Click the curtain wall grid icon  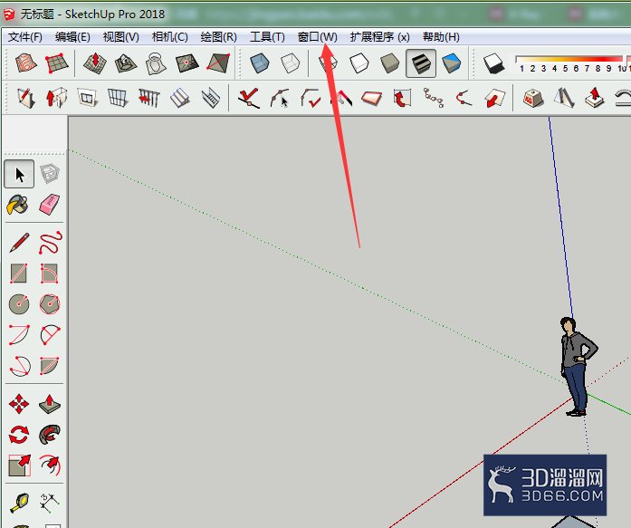[118, 98]
